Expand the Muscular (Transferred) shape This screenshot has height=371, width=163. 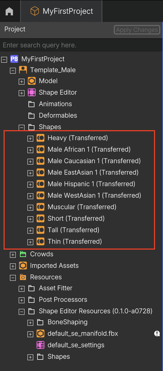click(30, 207)
